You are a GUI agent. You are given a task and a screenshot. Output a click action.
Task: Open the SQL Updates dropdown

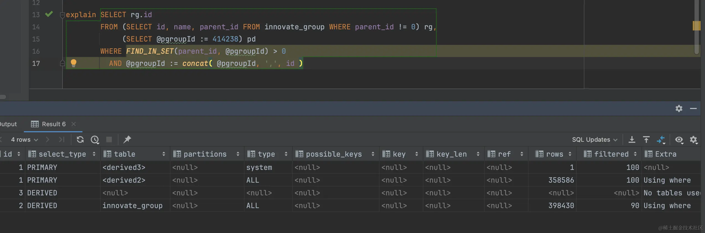[595, 139]
